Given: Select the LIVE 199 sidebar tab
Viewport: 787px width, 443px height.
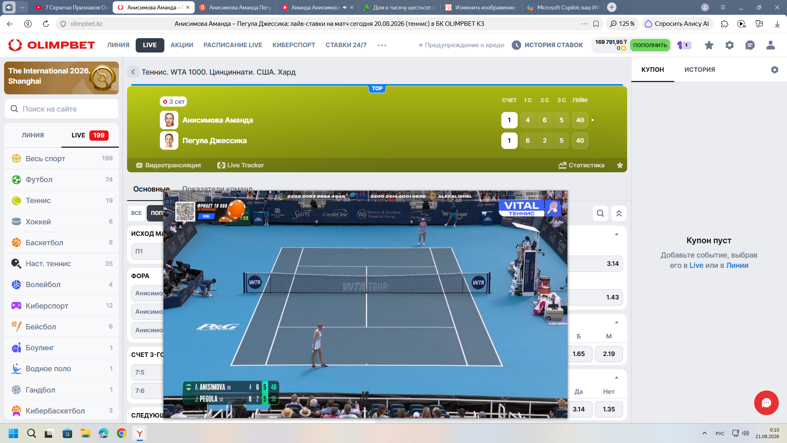Looking at the screenshot, I should [x=90, y=135].
